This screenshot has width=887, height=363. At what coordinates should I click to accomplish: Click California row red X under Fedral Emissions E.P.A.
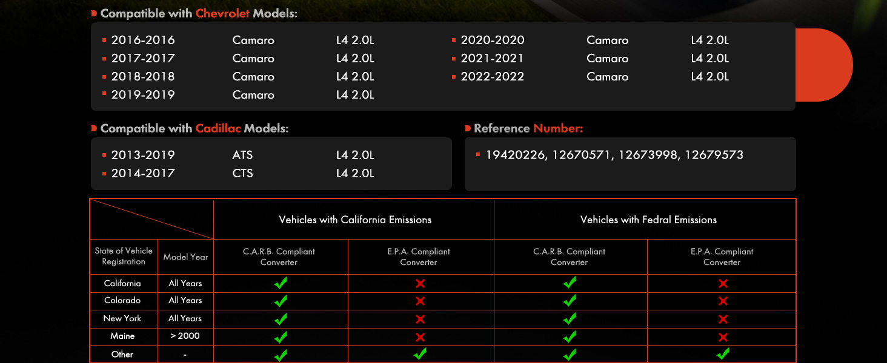click(x=722, y=283)
